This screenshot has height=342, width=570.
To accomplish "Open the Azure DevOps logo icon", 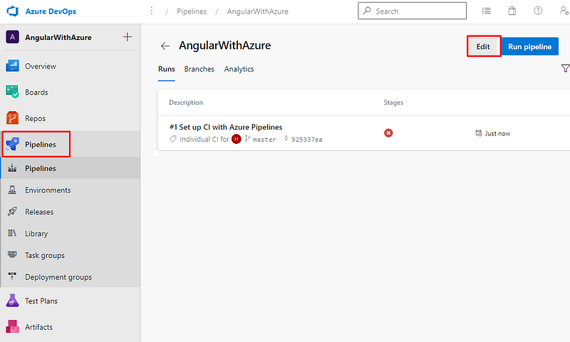I will pos(13,11).
